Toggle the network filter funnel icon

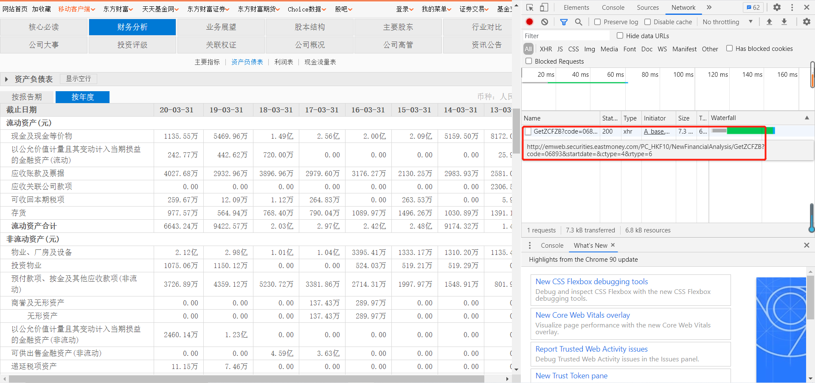pos(564,22)
